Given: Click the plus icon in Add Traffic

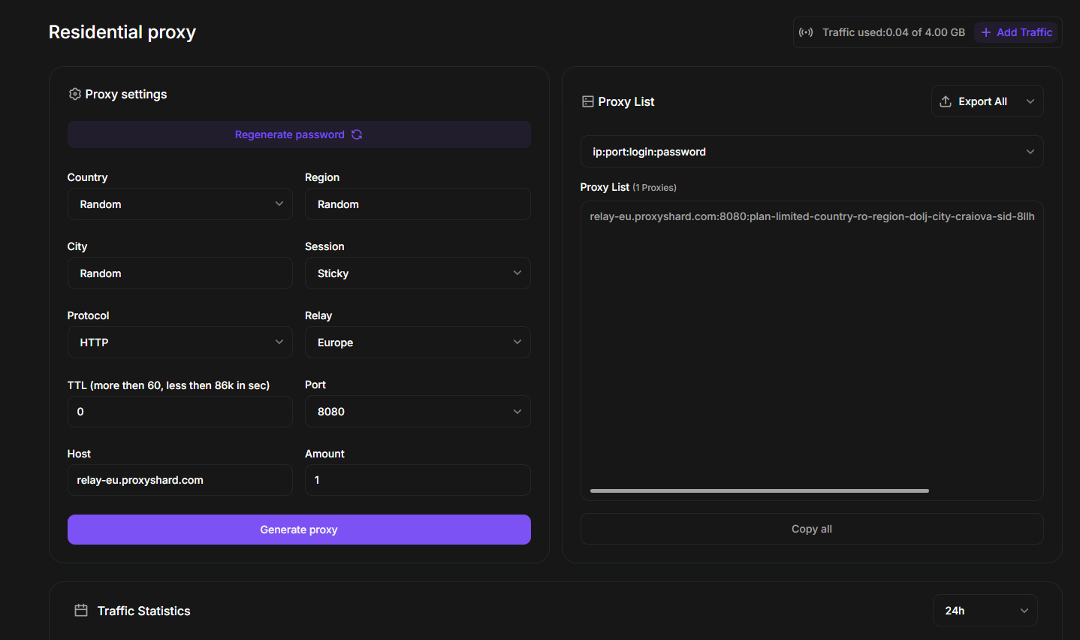Looking at the screenshot, I should 986,32.
